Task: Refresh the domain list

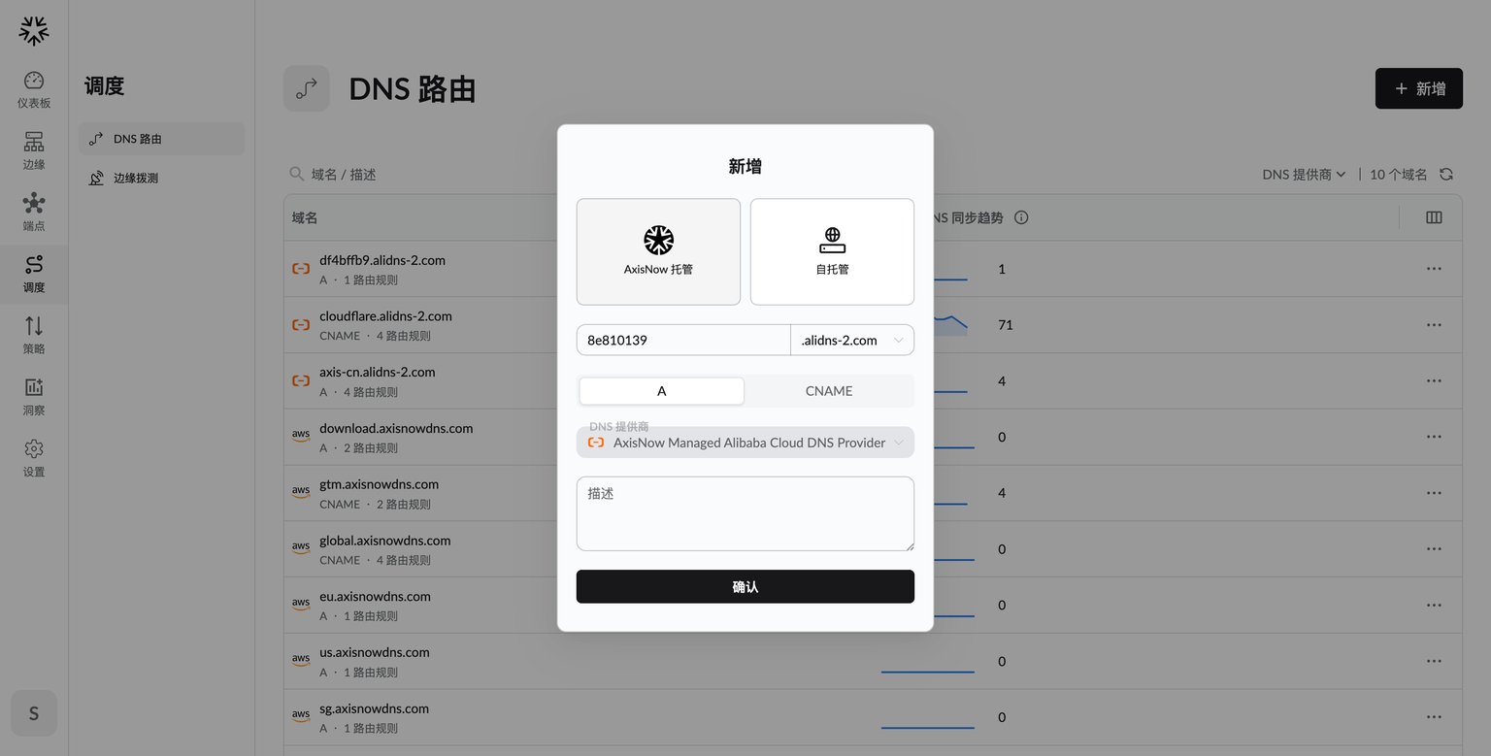Action: point(1446,174)
